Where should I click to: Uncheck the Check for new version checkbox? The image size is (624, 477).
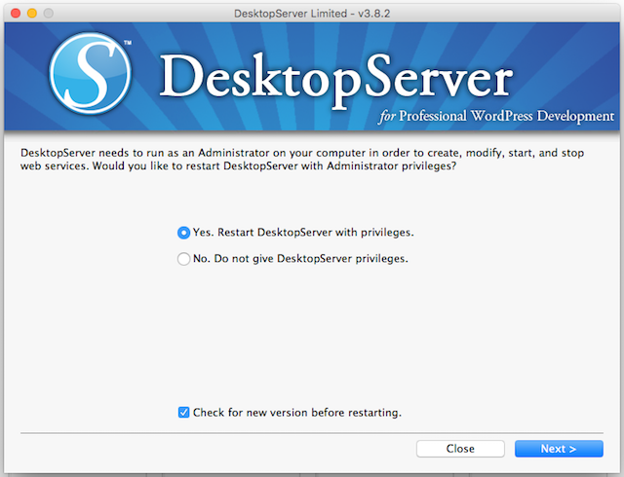pyautogui.click(x=183, y=413)
